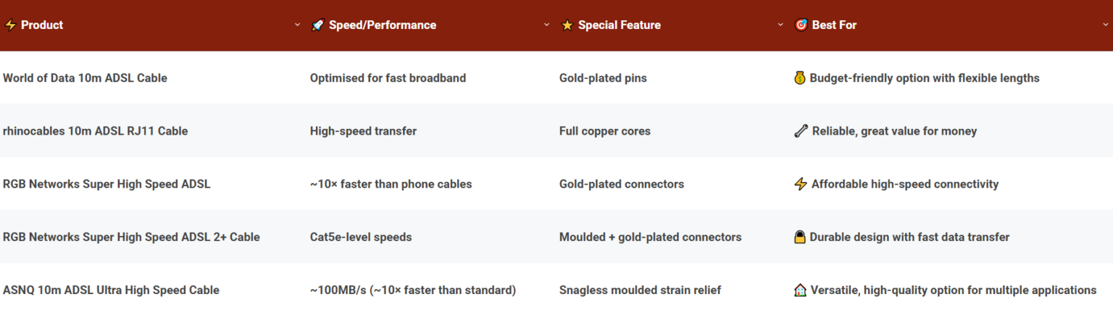Image resolution: width=1113 pixels, height=315 pixels.
Task: Click the house icon beside Versatile, high-quality option
Action: [x=800, y=290]
